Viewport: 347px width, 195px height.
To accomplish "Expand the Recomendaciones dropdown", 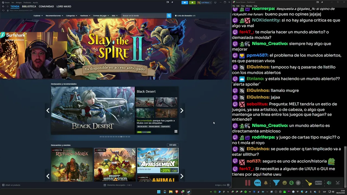I will (x=54, y=16).
